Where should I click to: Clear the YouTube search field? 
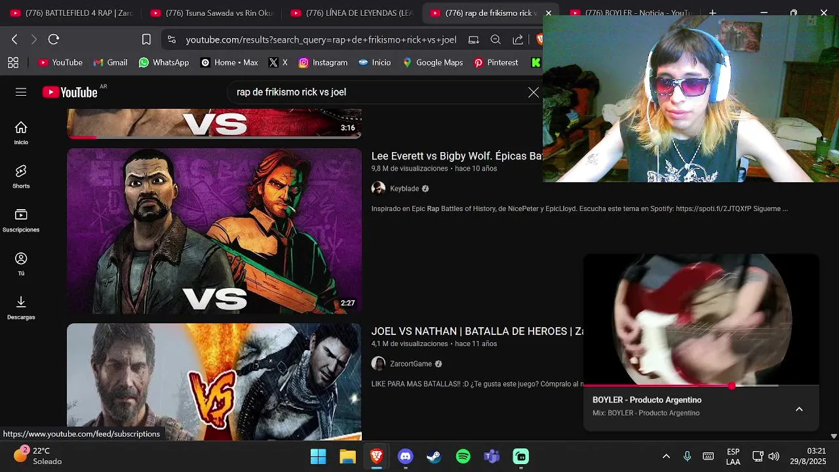534,92
